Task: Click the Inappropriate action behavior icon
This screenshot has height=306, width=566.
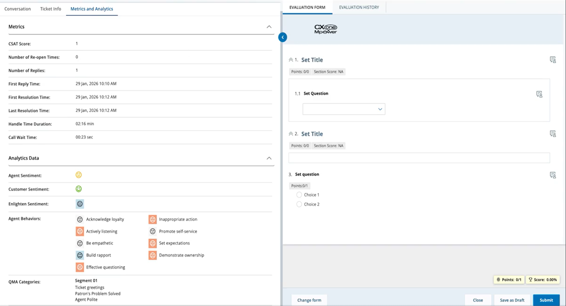Action: tap(152, 219)
